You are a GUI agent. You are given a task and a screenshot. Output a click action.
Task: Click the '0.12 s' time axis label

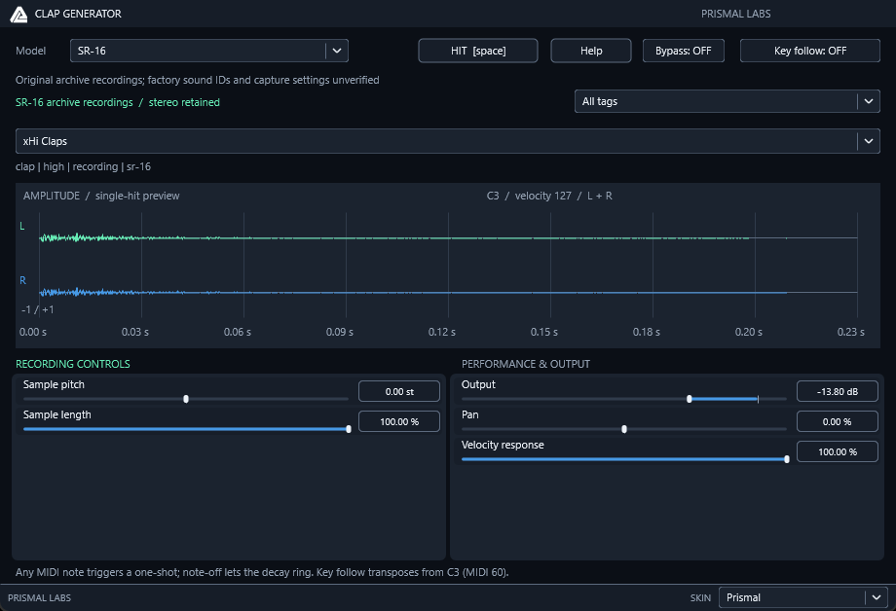click(442, 332)
